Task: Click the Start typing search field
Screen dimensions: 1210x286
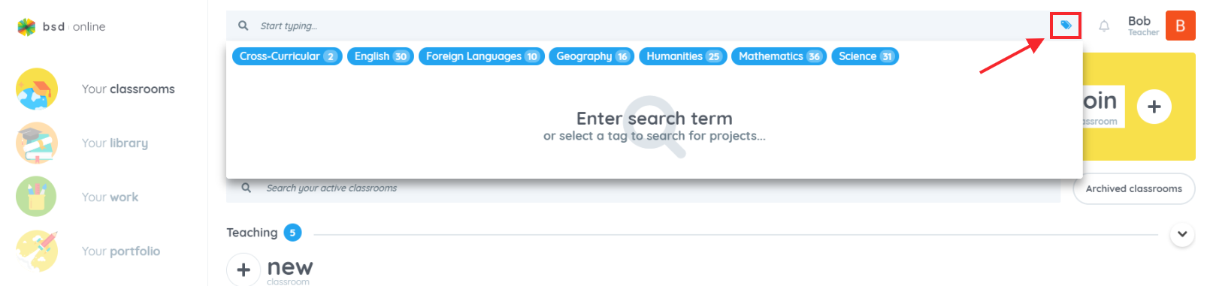Action: point(639,26)
